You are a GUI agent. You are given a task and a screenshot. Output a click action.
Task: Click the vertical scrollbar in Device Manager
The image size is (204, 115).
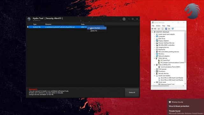pos(185,48)
